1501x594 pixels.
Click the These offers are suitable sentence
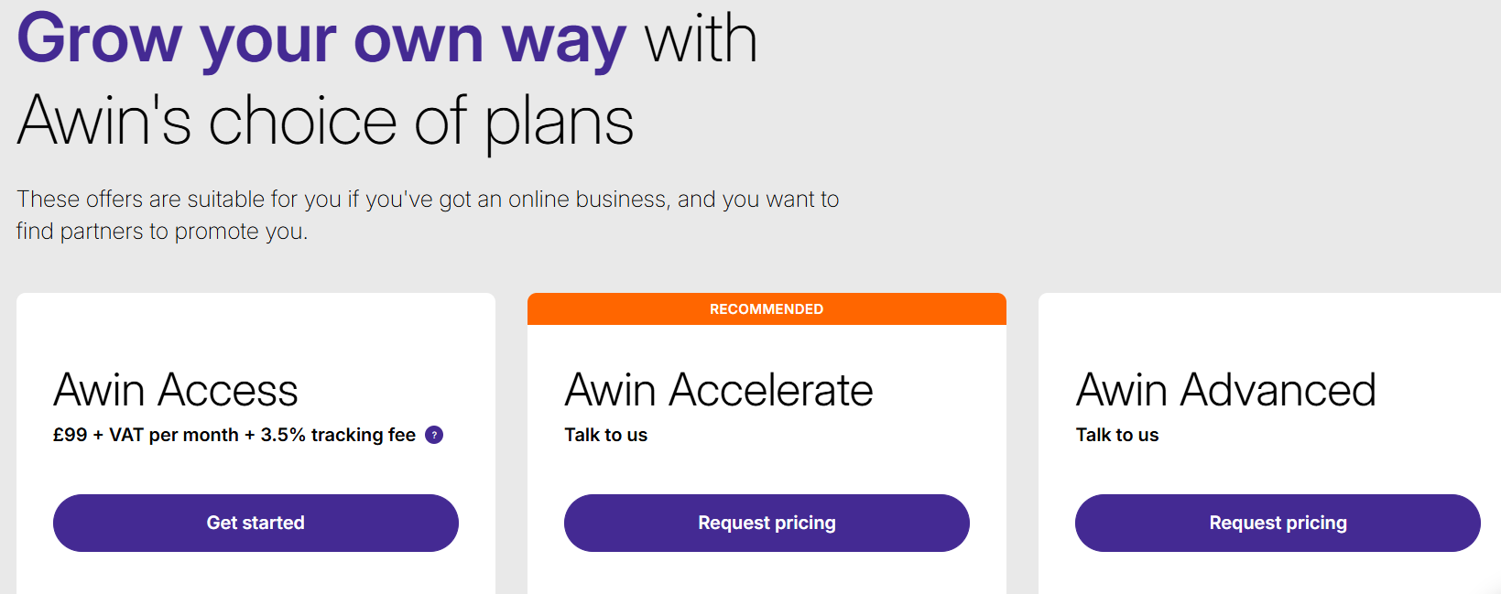[427, 200]
